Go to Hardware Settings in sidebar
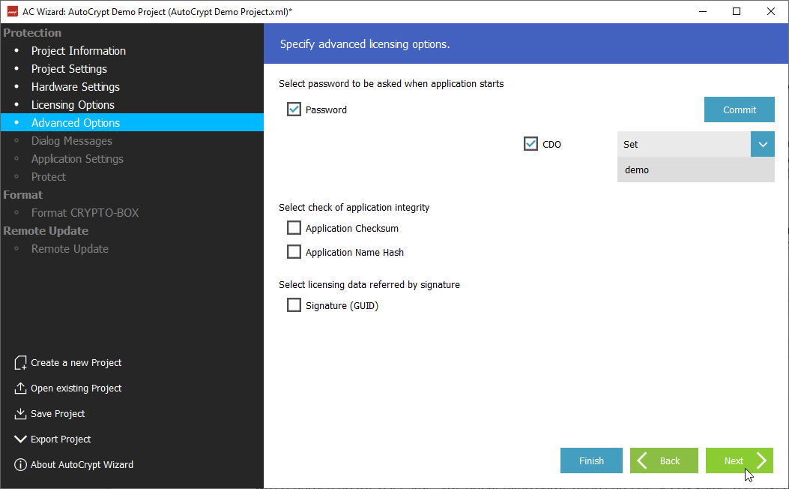 click(x=75, y=87)
